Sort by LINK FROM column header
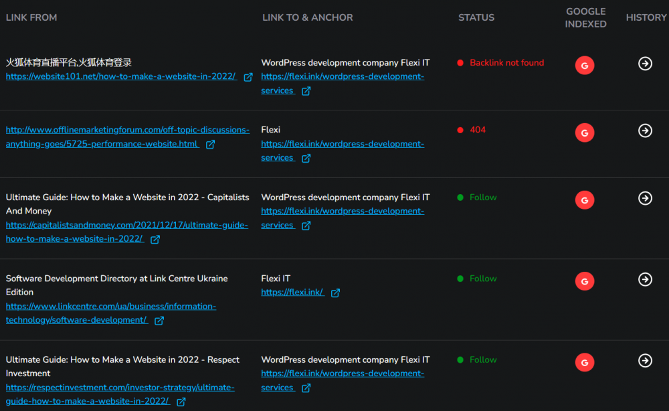669x411 pixels. click(31, 17)
